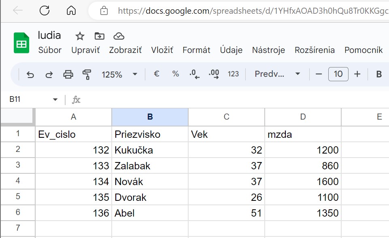Open the Formát menu
The image size is (389, 238).
coord(196,50)
